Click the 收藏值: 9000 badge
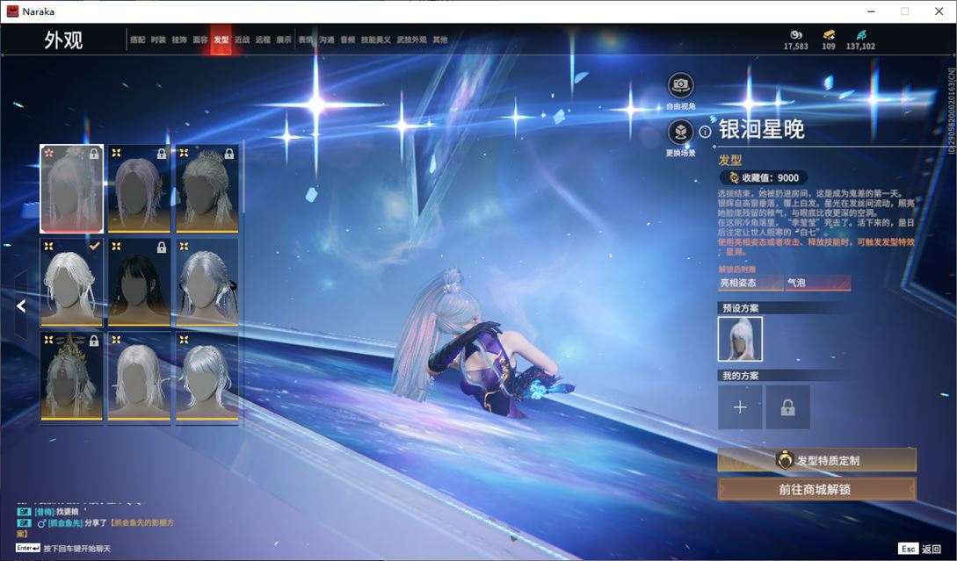The width and height of the screenshot is (957, 561). (764, 177)
